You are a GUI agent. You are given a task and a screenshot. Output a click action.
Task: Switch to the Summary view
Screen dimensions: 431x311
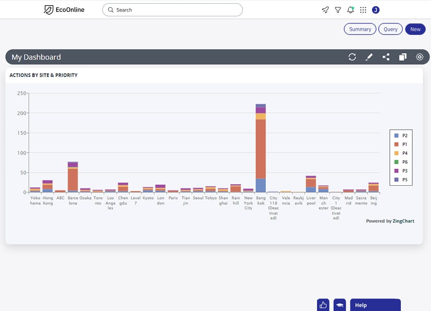click(x=360, y=29)
